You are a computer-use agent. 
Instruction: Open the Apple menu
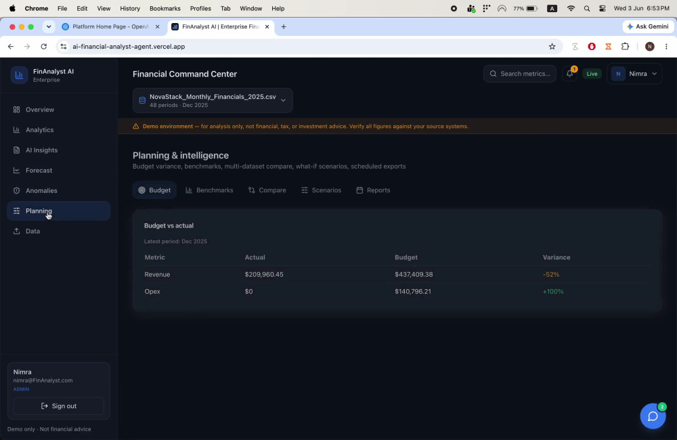(12, 8)
